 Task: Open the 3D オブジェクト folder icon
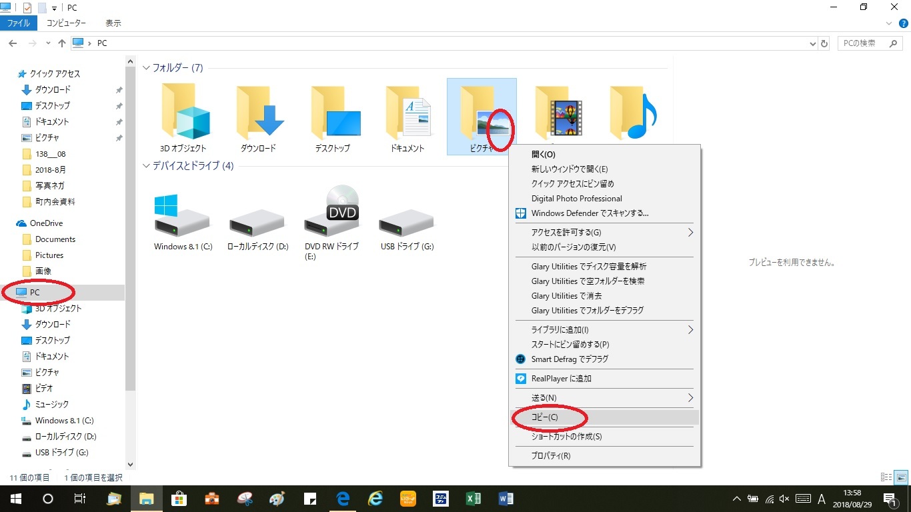(x=184, y=112)
